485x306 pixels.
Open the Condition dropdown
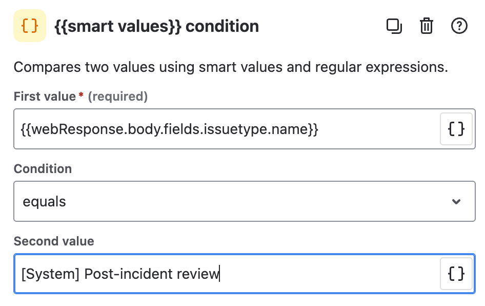(244, 201)
